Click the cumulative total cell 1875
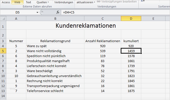 (131, 91)
